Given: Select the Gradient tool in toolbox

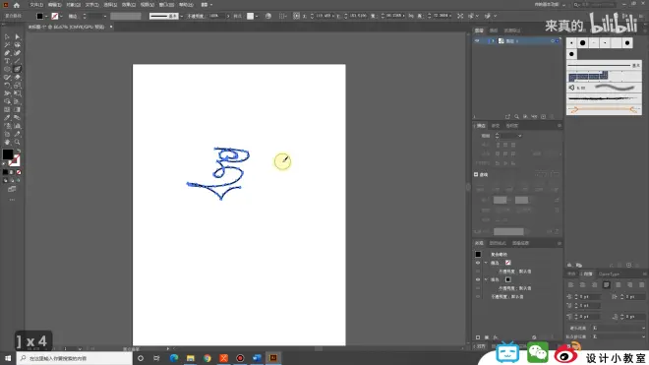Looking at the screenshot, I should point(18,109).
